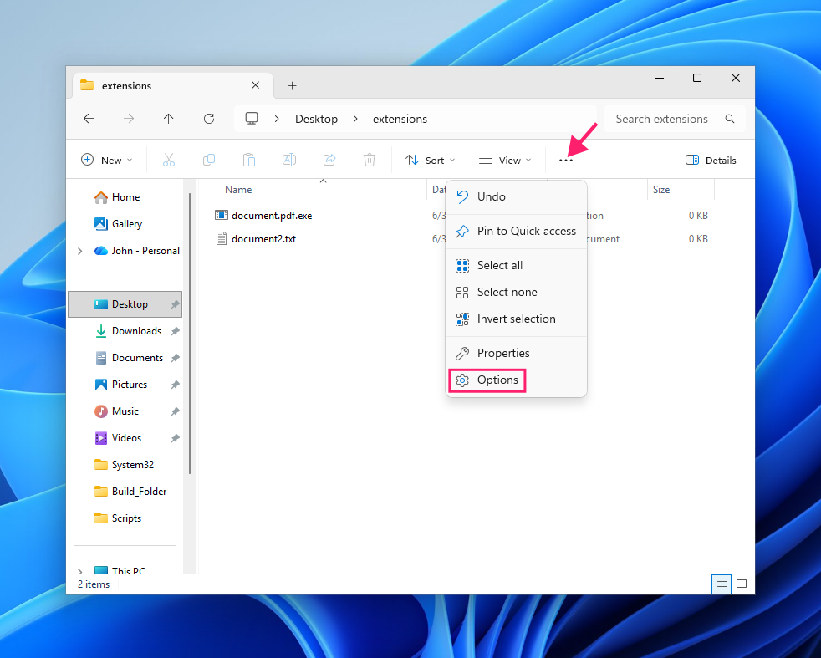This screenshot has width=821, height=658.
Task: Choose Pin to Quick access
Action: click(516, 231)
